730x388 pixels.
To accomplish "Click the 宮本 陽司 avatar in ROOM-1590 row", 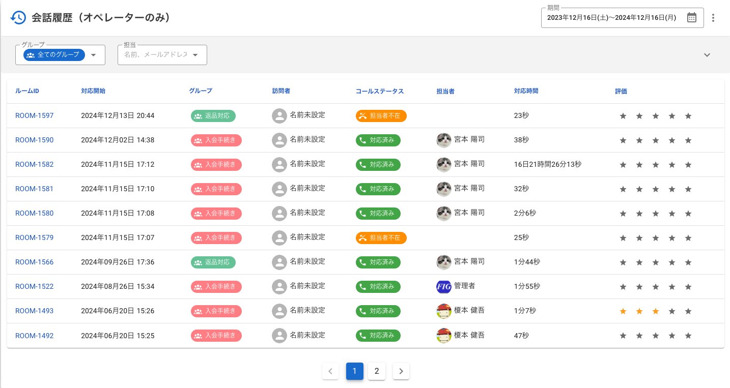I will pyautogui.click(x=444, y=140).
